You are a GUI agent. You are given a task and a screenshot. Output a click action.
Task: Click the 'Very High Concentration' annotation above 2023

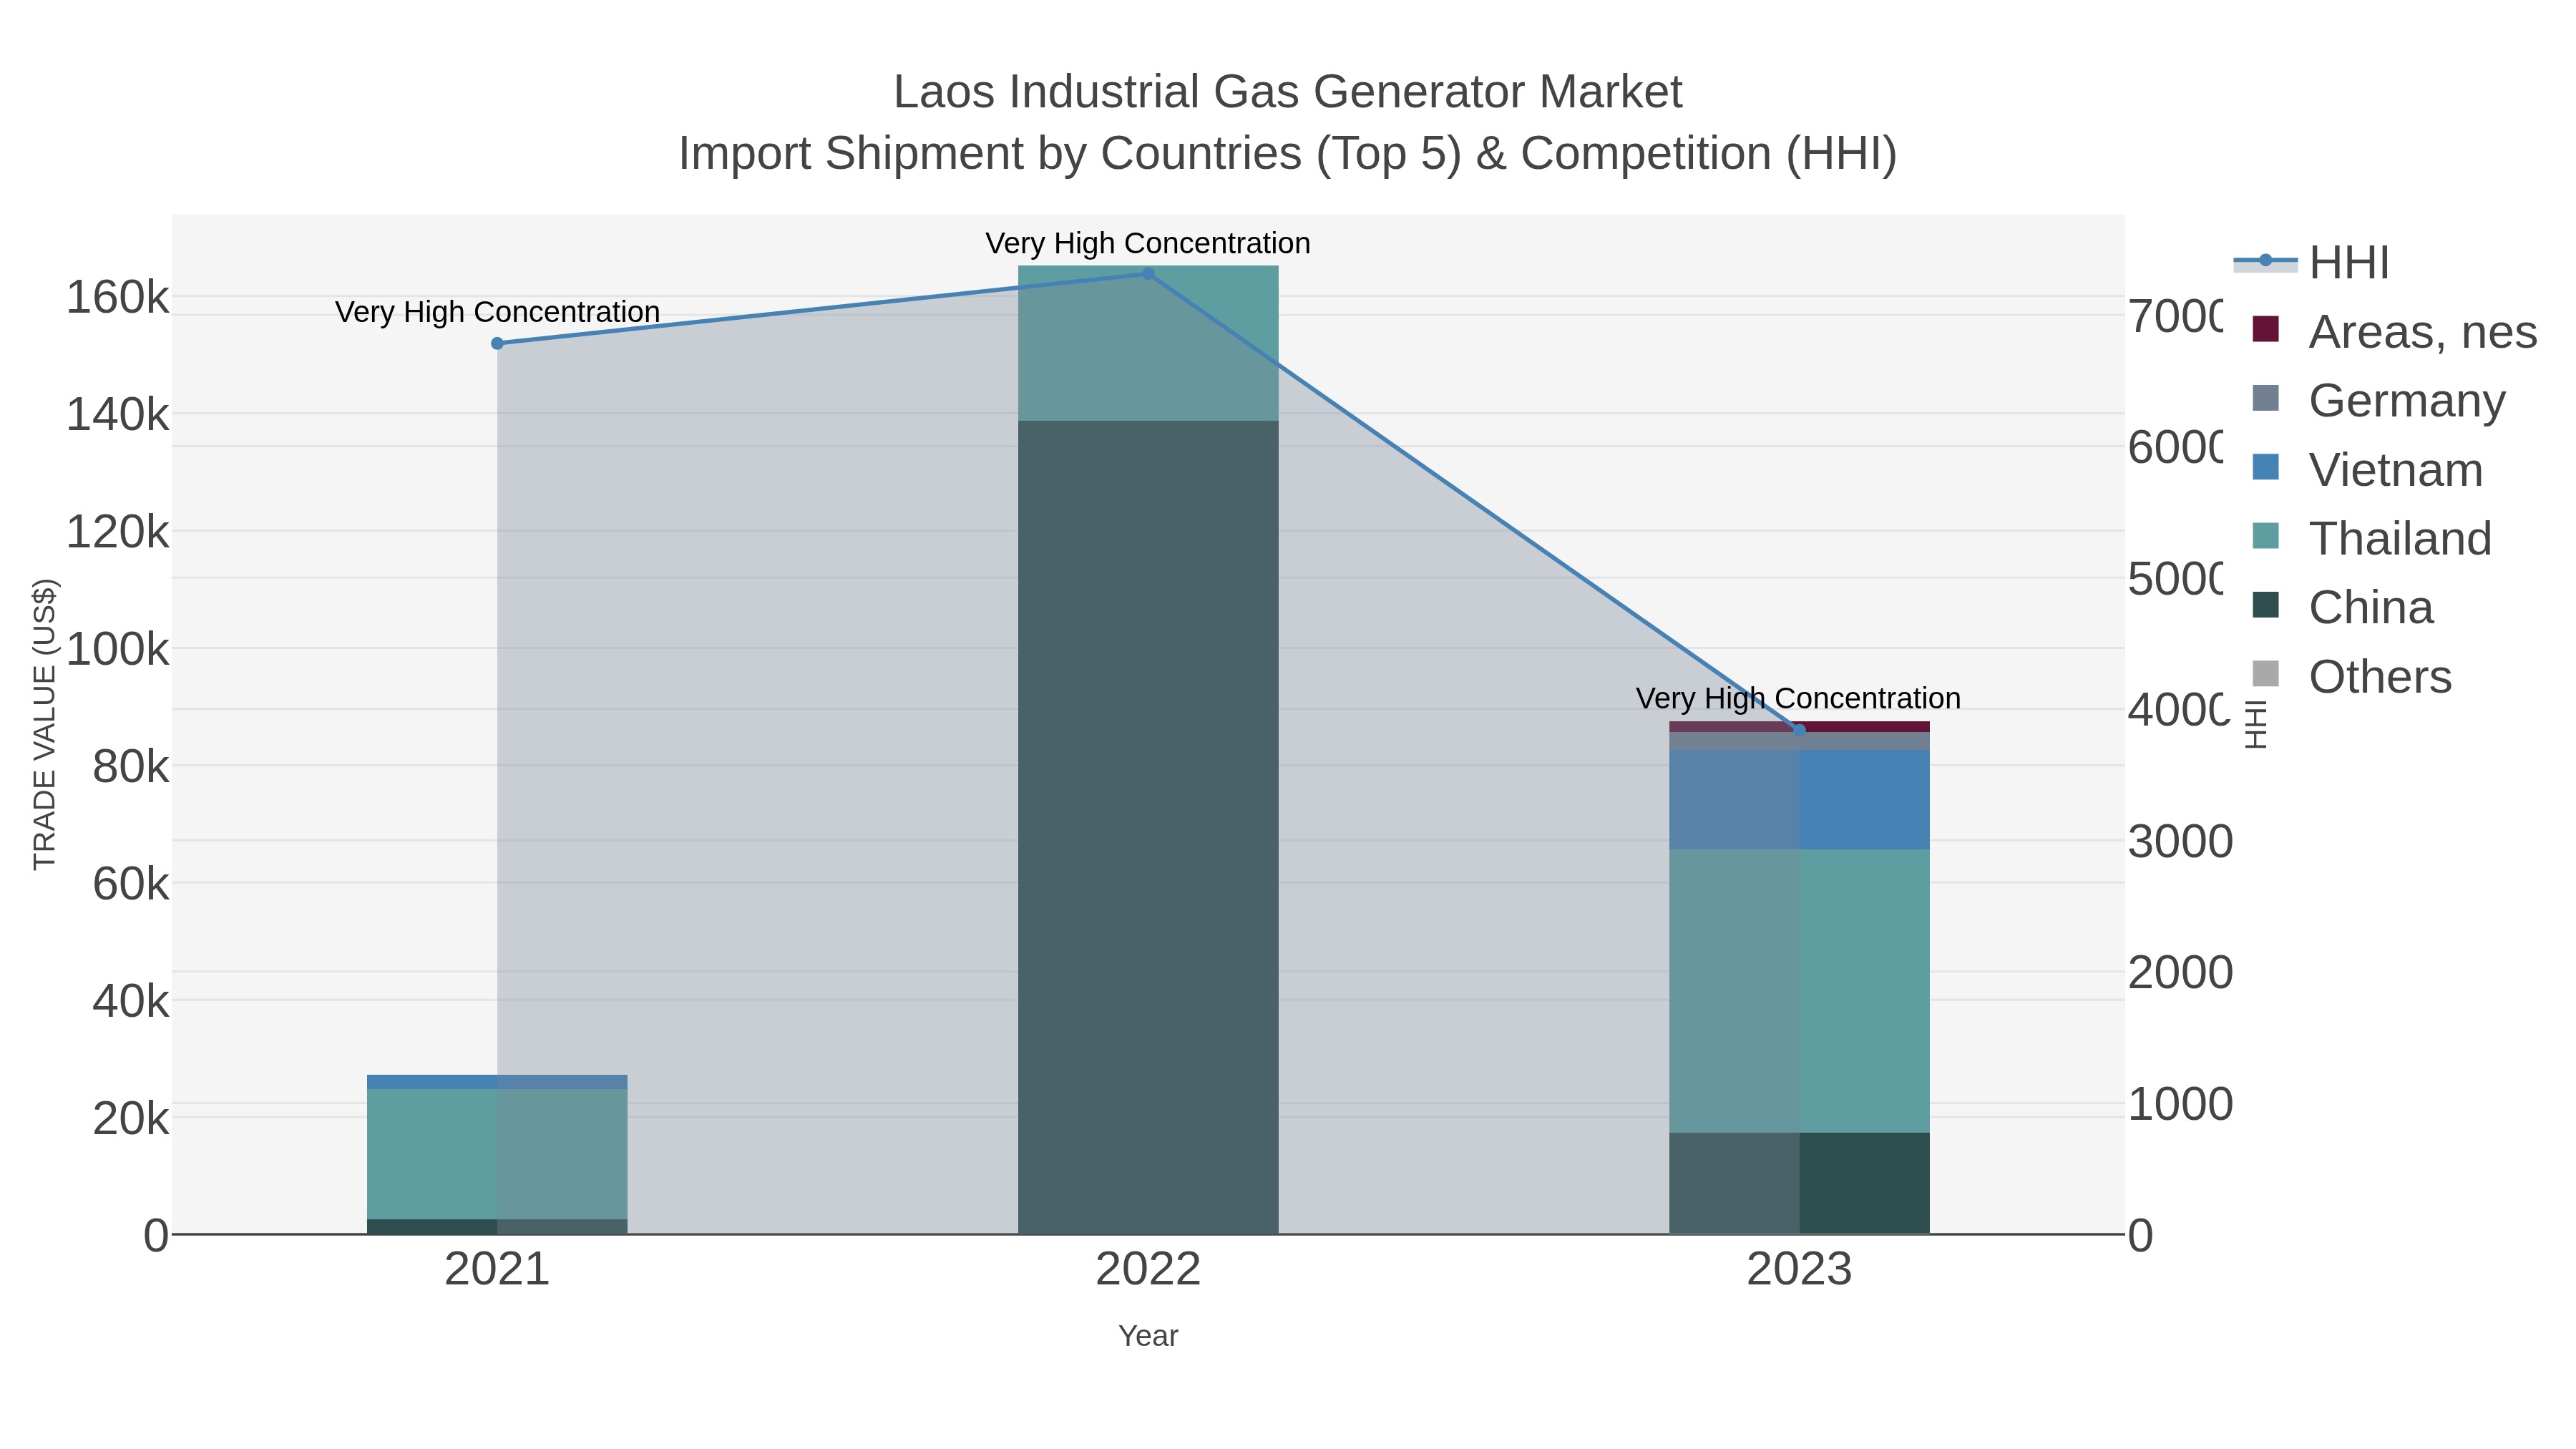coord(1798,698)
